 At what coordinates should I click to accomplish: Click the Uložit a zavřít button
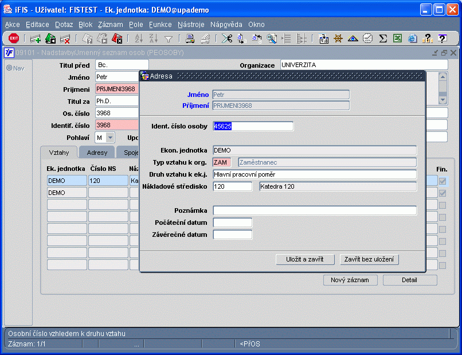305,259
